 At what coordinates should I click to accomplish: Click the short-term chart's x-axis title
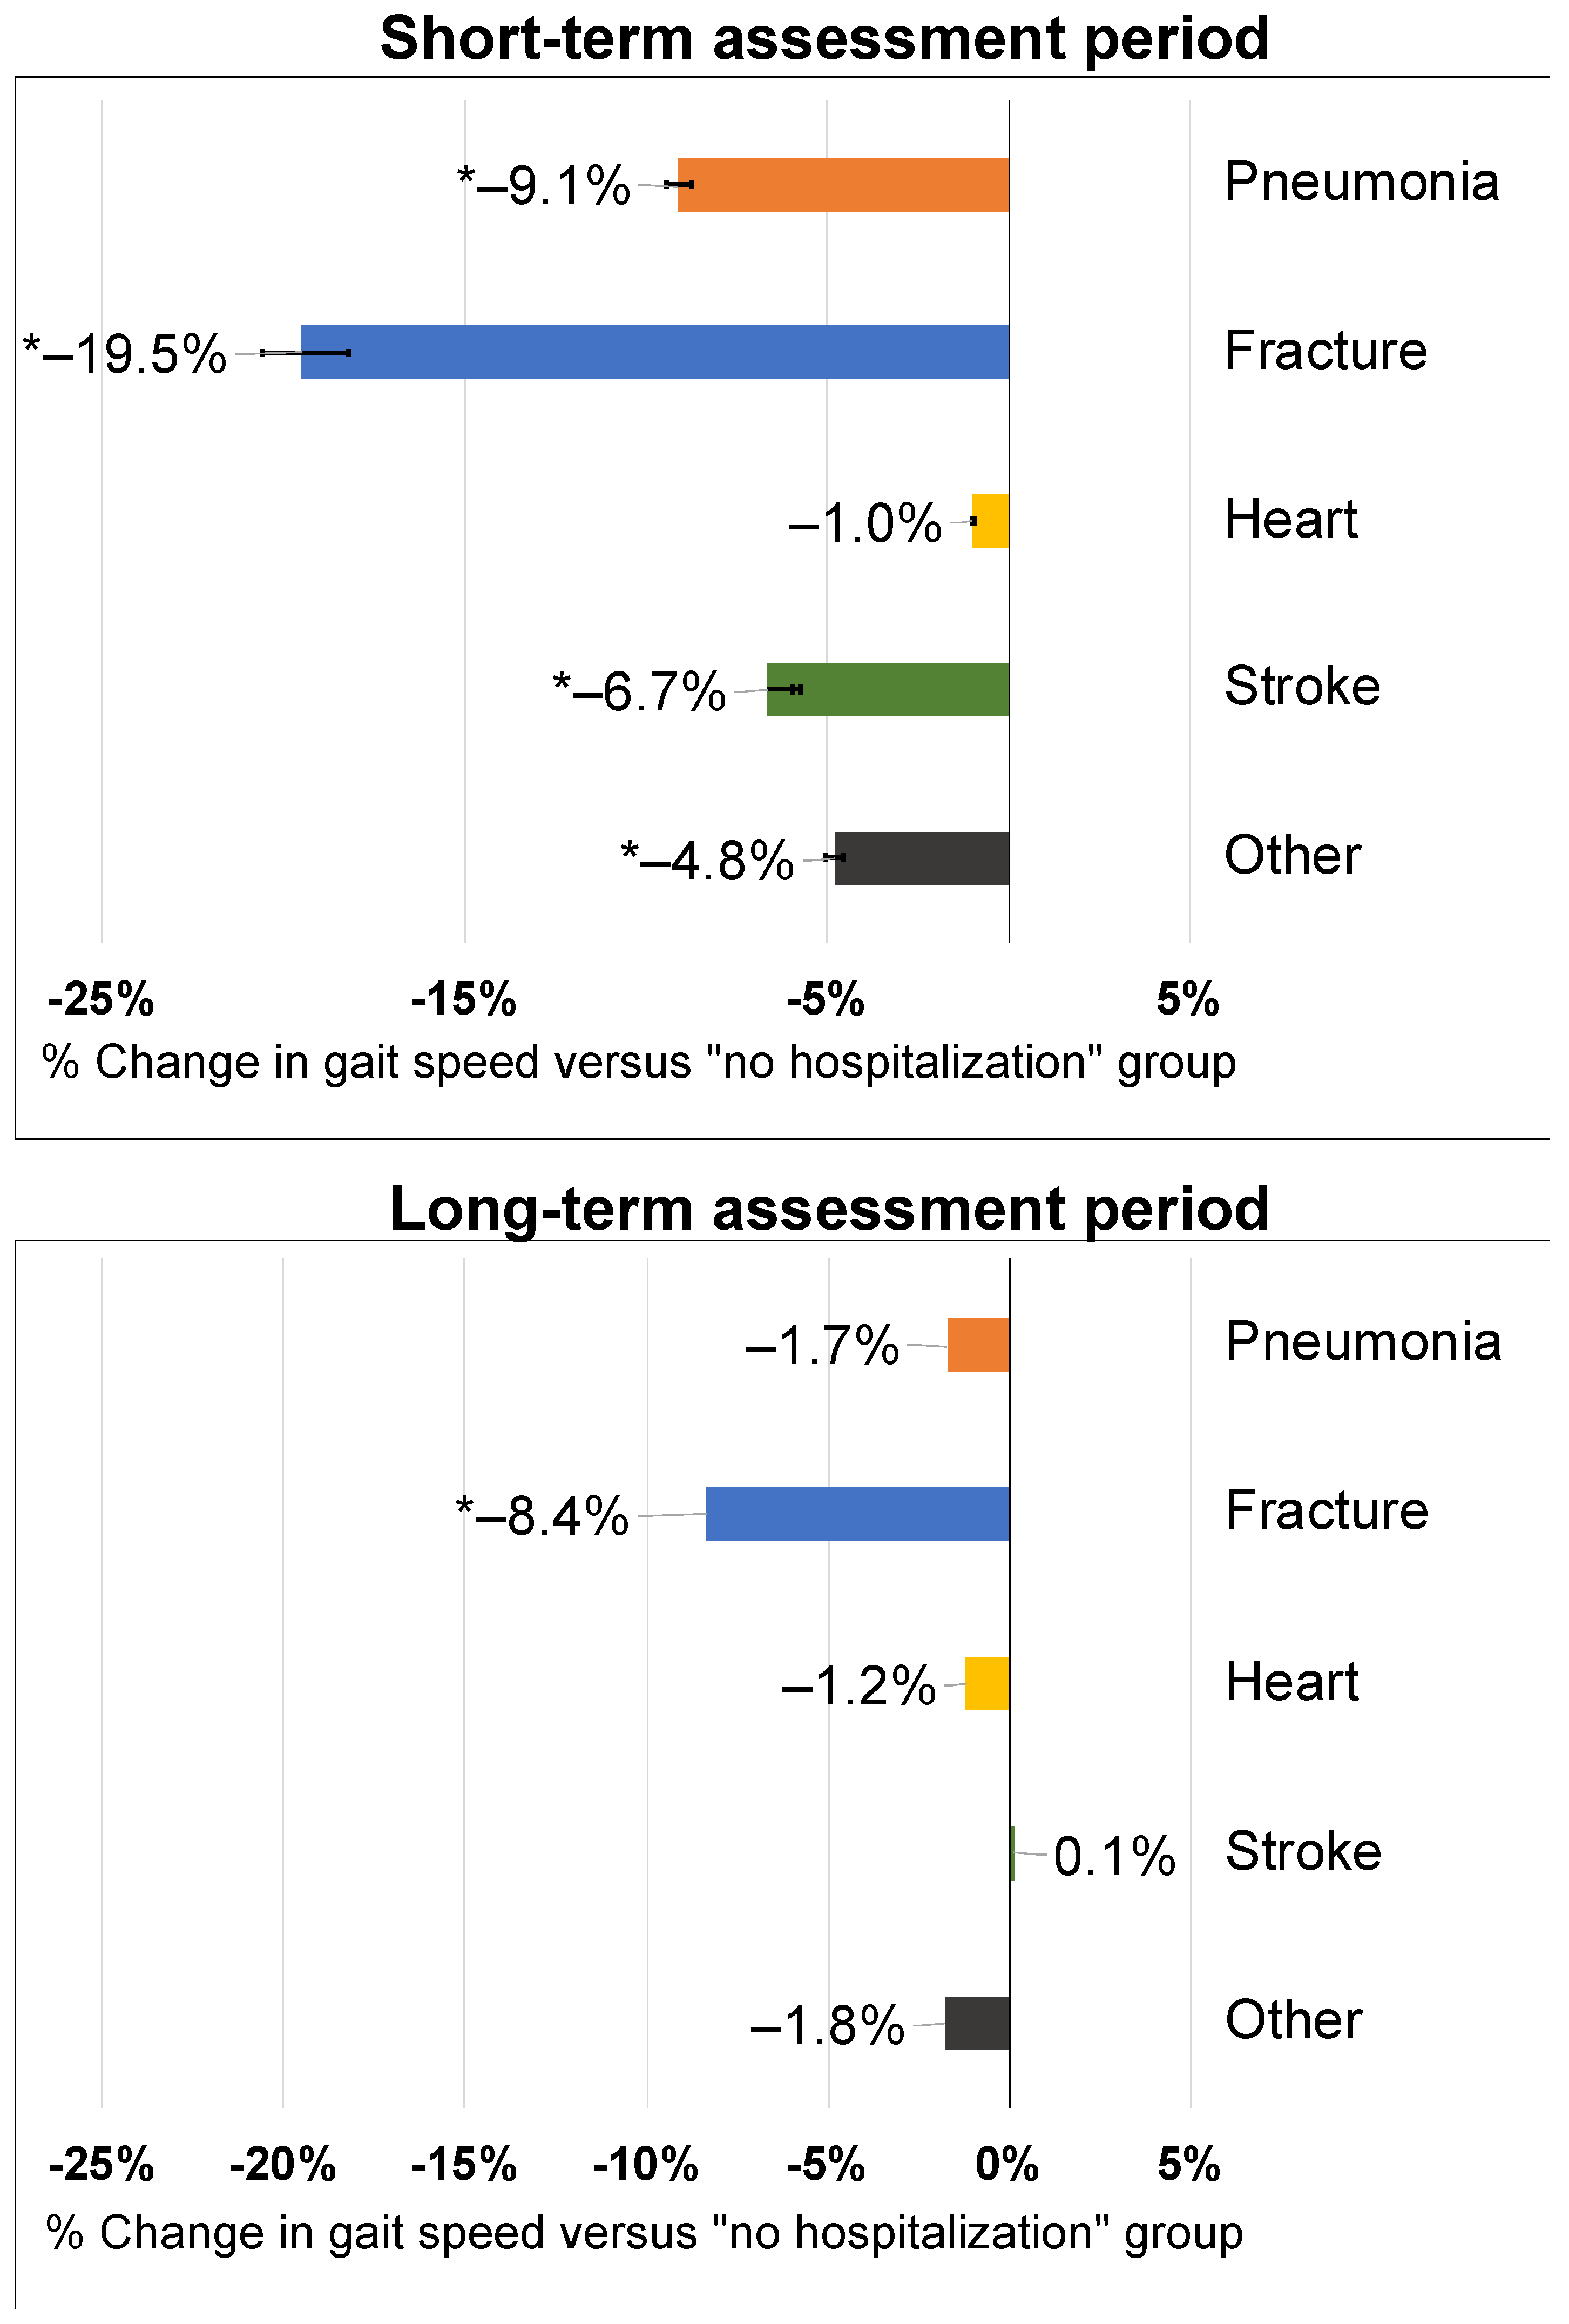(x=639, y=1062)
